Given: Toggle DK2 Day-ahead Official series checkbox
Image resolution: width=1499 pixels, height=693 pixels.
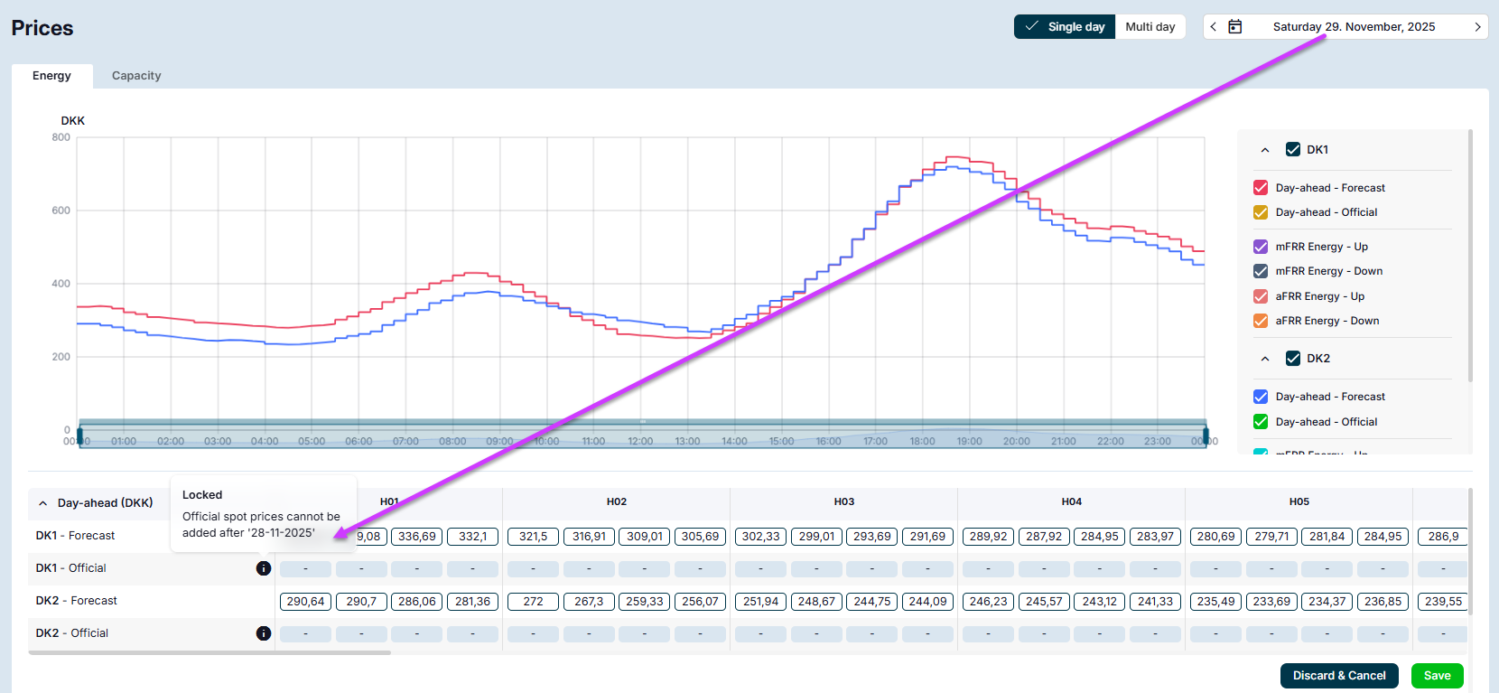Looking at the screenshot, I should (1261, 422).
